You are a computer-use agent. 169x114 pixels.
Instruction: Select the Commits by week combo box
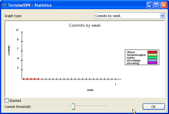click(x=130, y=16)
